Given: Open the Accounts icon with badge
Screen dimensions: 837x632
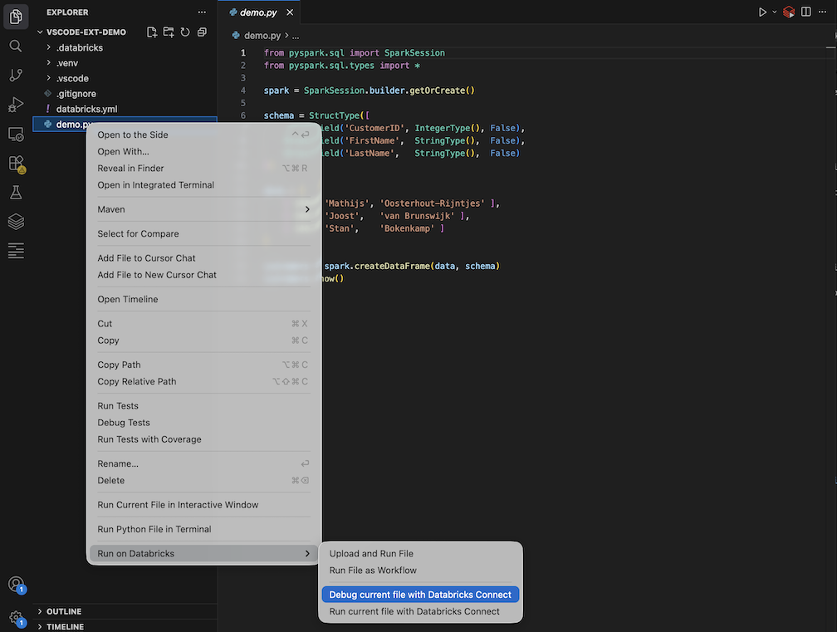Looking at the screenshot, I should click(17, 585).
